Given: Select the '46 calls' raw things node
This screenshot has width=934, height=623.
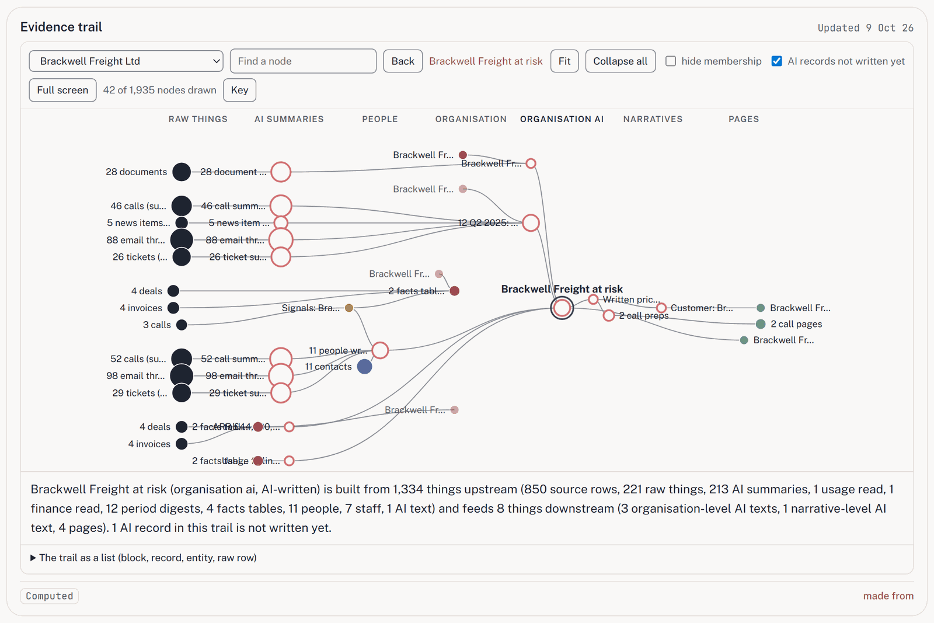Looking at the screenshot, I should tap(182, 206).
